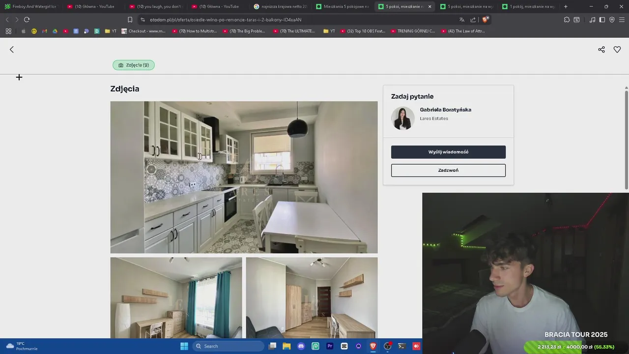Toggle the browser sidebar panel
This screenshot has height=354, width=629.
602,20
